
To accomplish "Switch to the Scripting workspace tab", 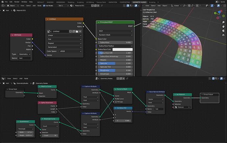I will (152, 2).
